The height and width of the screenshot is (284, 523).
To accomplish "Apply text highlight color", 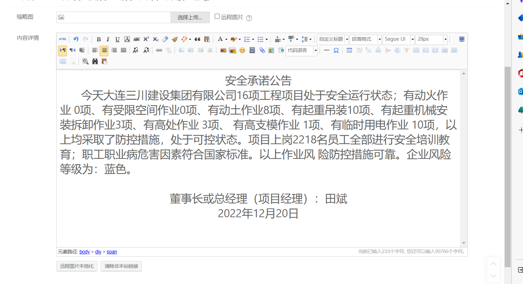I will pyautogui.click(x=233, y=39).
